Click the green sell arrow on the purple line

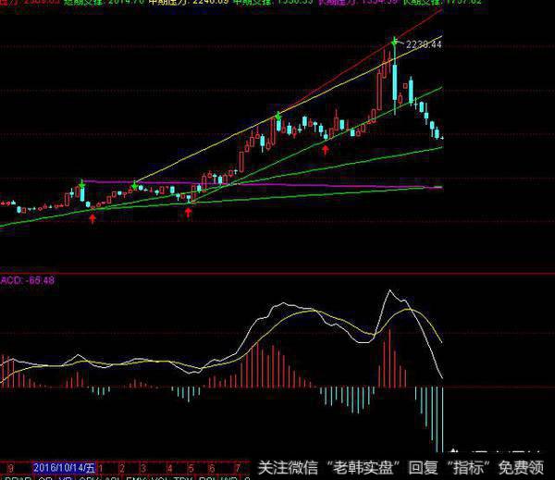[135, 186]
